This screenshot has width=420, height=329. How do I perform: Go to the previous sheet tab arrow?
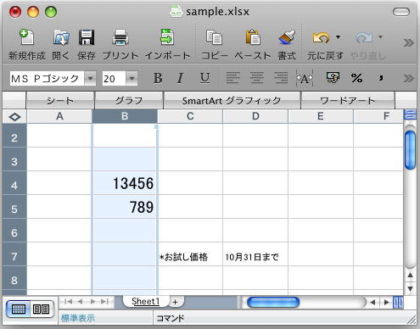[80, 301]
